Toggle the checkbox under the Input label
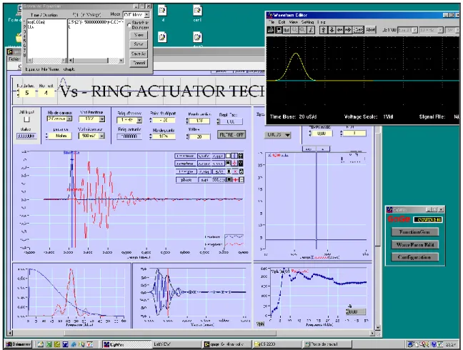The width and height of the screenshot is (463, 350). (26, 119)
